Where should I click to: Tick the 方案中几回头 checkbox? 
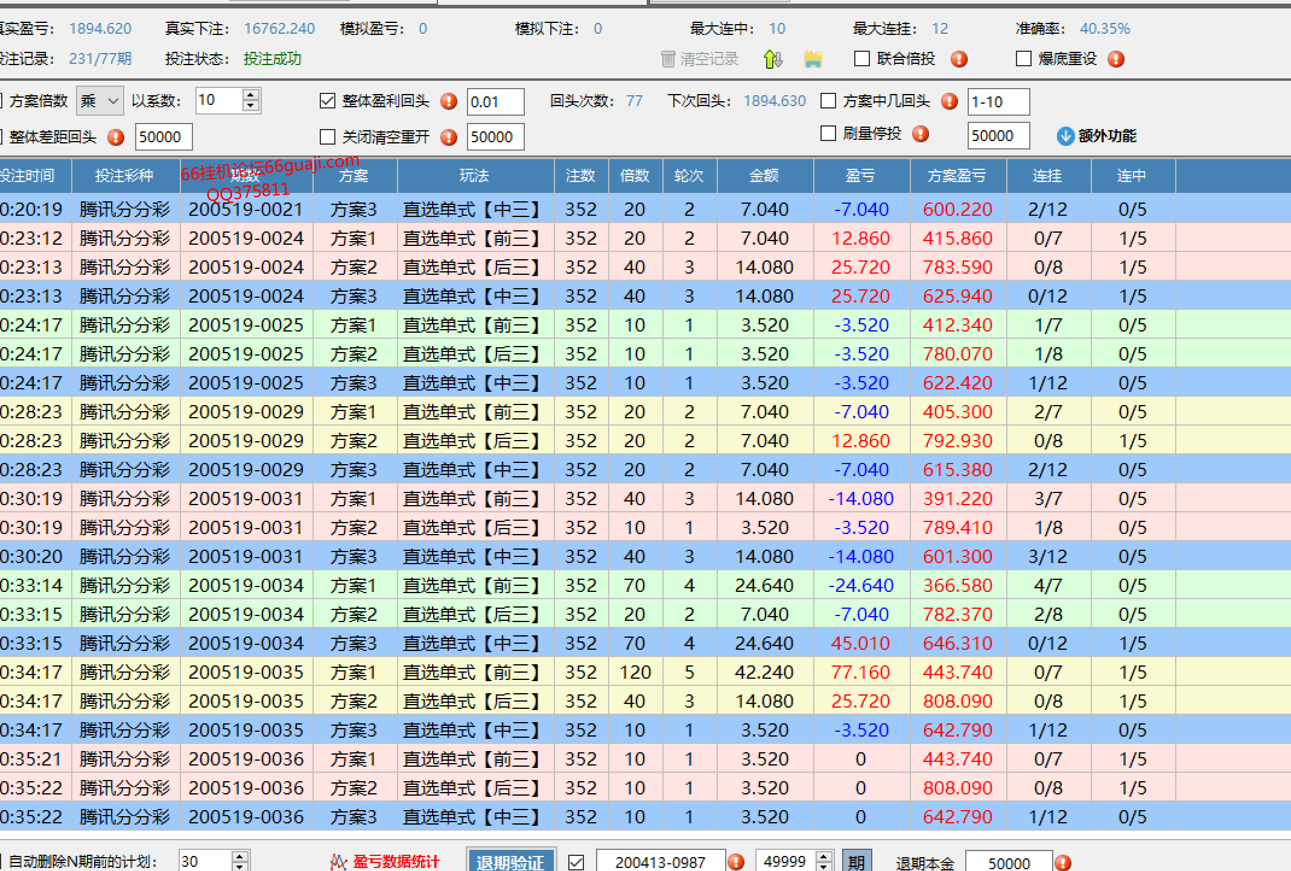(829, 101)
